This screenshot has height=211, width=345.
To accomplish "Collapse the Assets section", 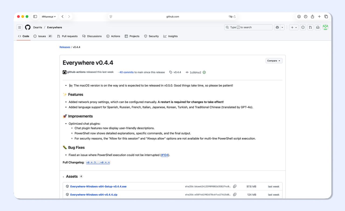I will click(71, 176).
